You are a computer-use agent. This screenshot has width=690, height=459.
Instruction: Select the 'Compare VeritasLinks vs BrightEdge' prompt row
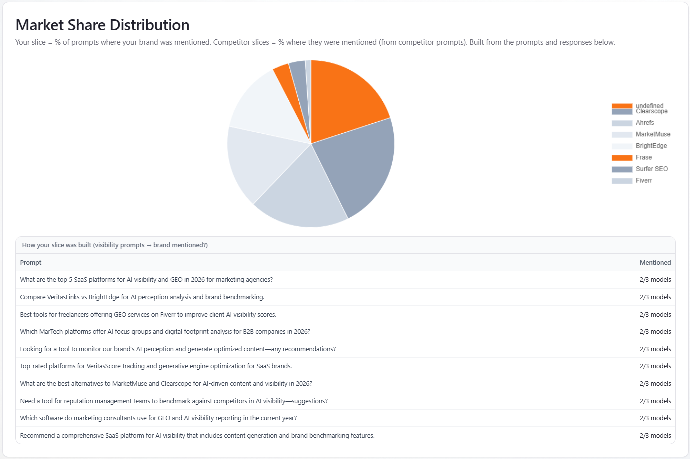coord(142,297)
